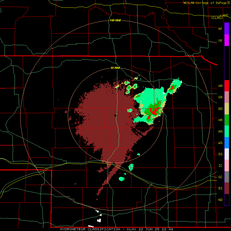Screen dimensions: 231x231
Task: Click the HR legend label
Action: (x=220, y=120)
